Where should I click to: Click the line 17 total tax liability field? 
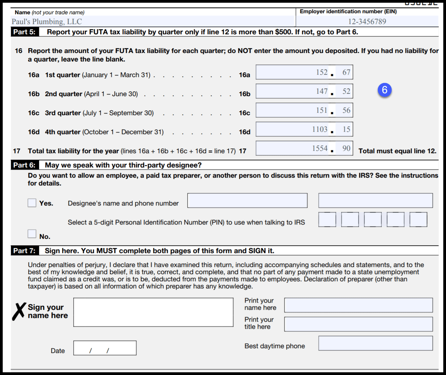coord(293,148)
